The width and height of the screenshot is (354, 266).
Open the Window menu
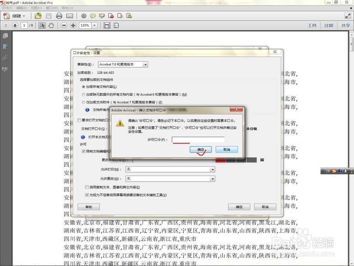pyautogui.click(x=52, y=8)
